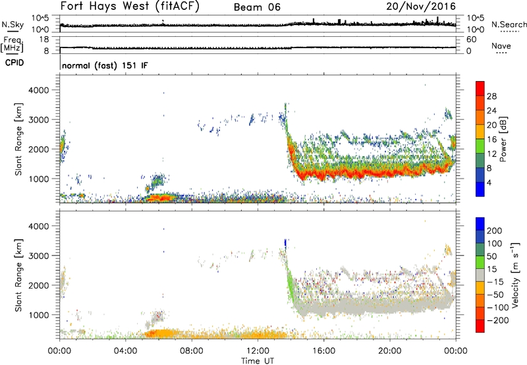Screen dimensions: 527x365
Task: Click the '50' velocity colorbar label
Action: (x=492, y=256)
